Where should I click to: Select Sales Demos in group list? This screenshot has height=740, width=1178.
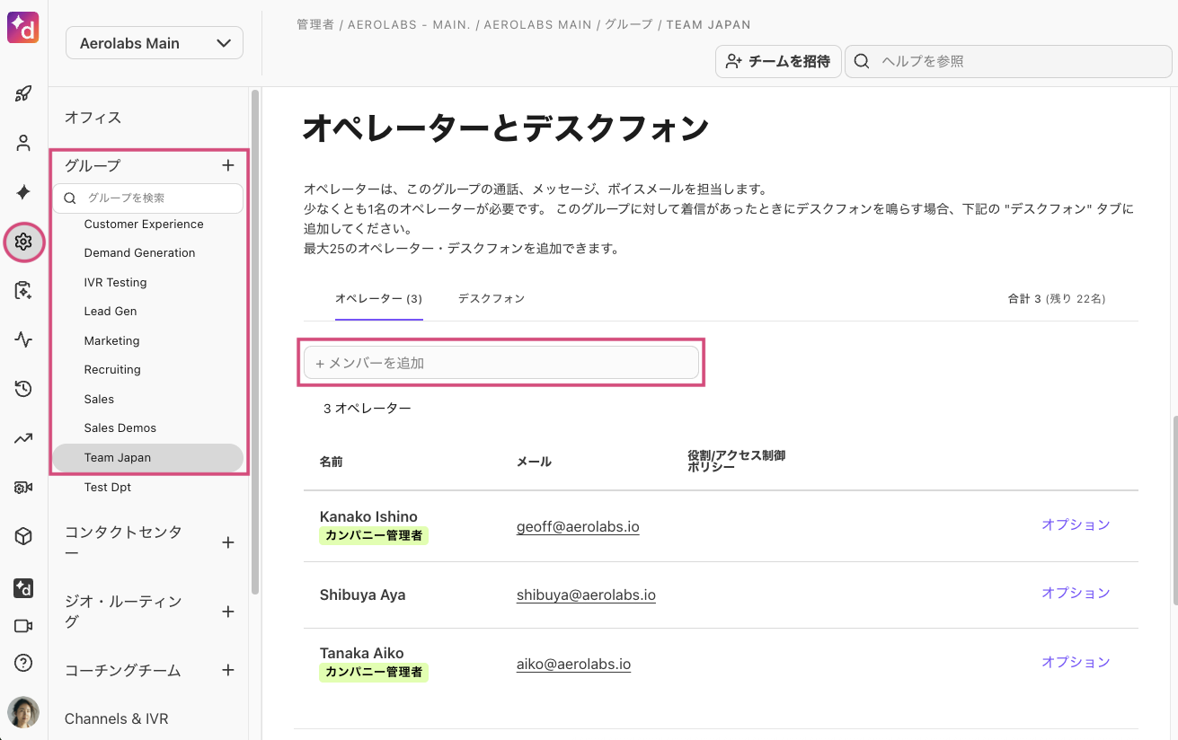pyautogui.click(x=120, y=428)
